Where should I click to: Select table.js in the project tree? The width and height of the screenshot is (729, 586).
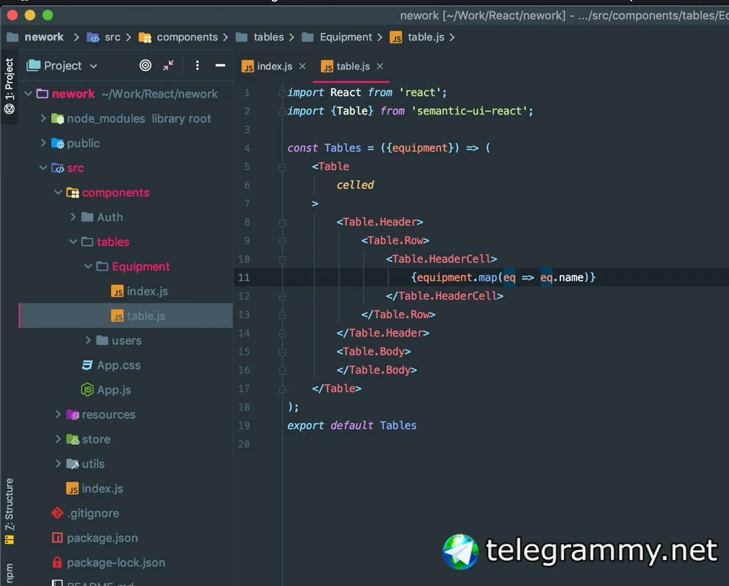(x=146, y=316)
